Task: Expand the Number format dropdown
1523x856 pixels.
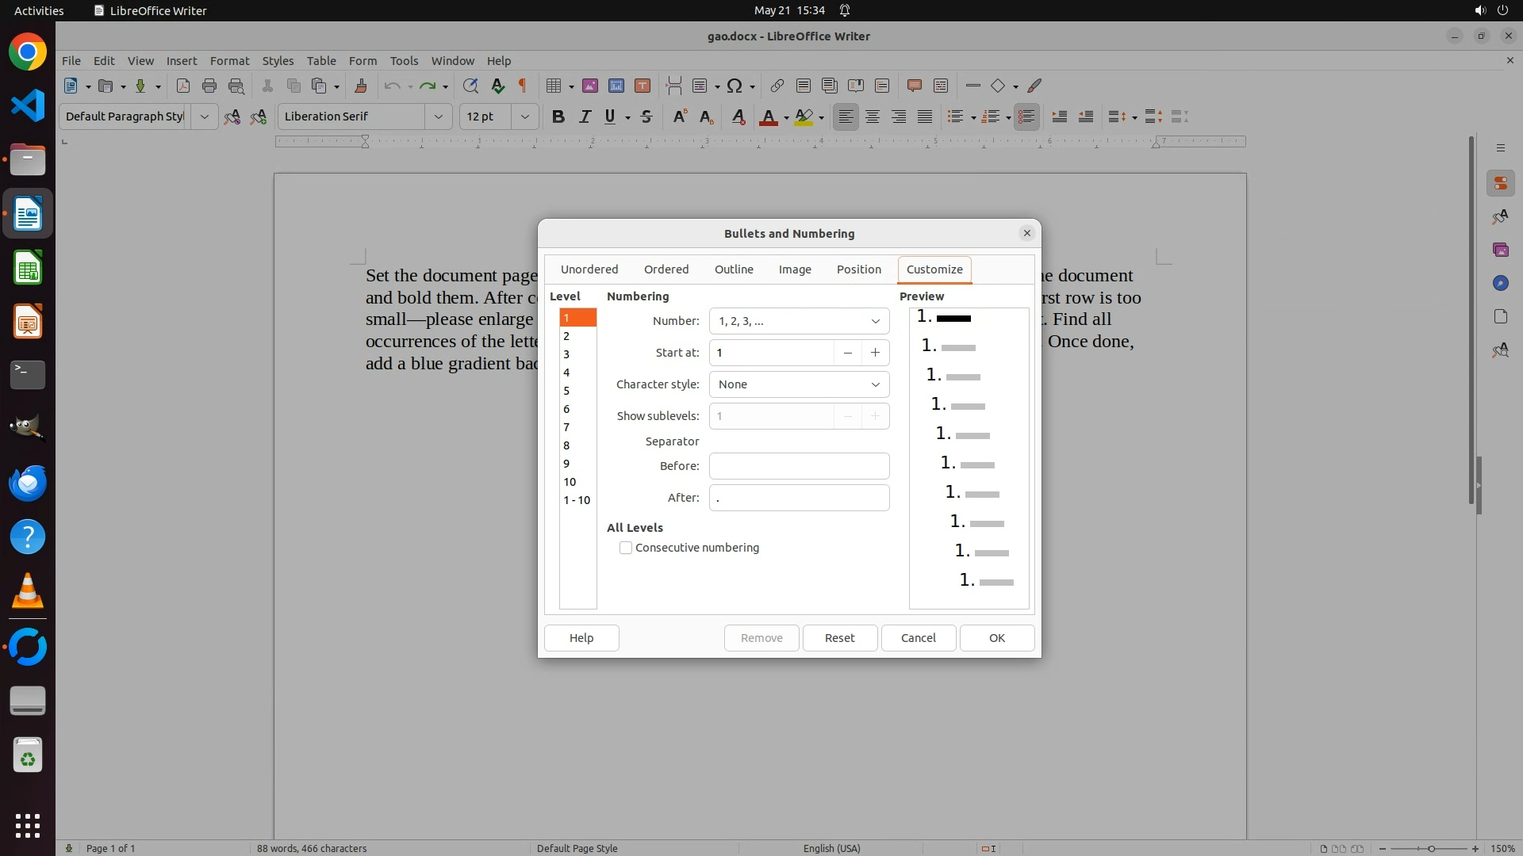Action: point(799,321)
